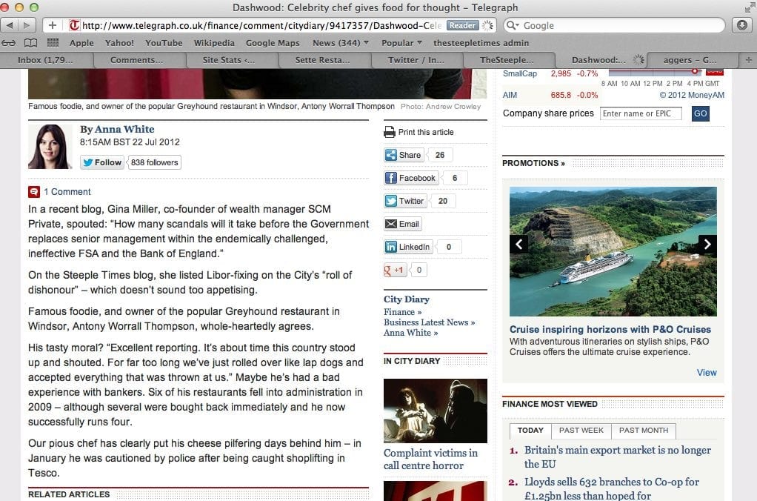This screenshot has height=501, width=757.
Task: Share article via Facebook button
Action: pos(410,178)
